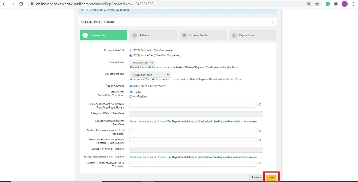Open the Assessment Year dropdown

pyautogui.click(x=150, y=75)
